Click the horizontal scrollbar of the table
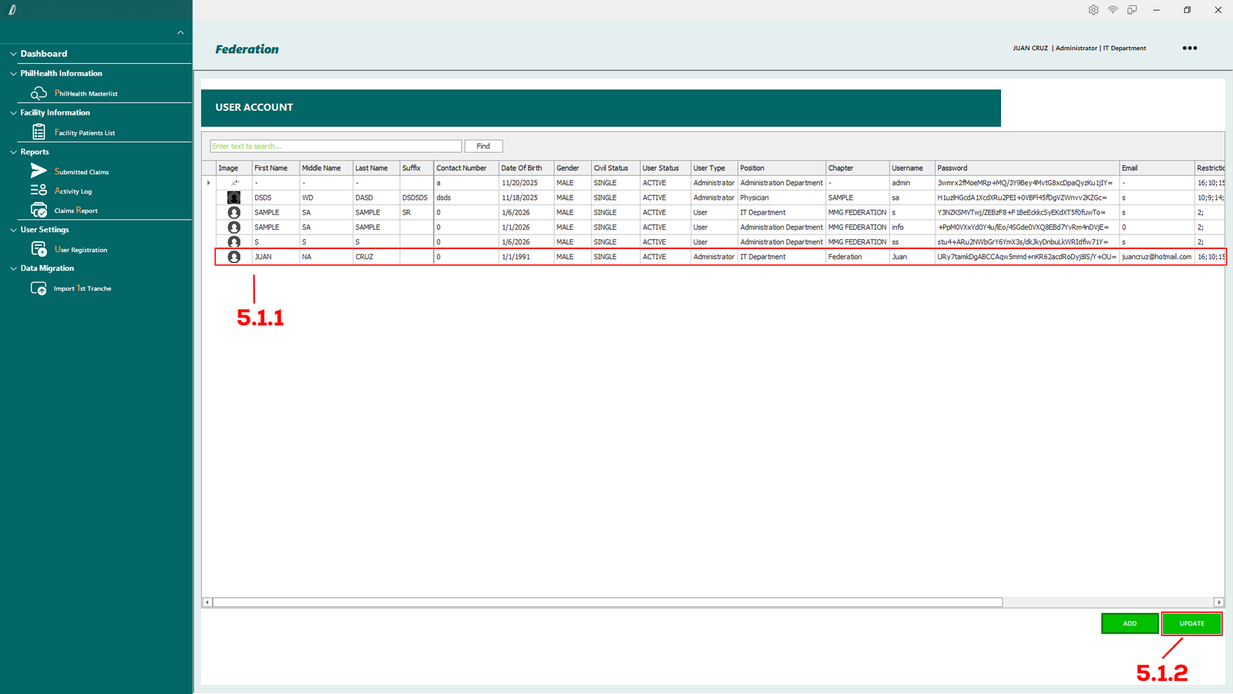The width and height of the screenshot is (1233, 694). pos(607,602)
